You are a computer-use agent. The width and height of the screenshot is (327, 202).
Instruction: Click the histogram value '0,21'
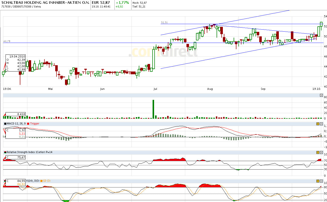[22, 137]
